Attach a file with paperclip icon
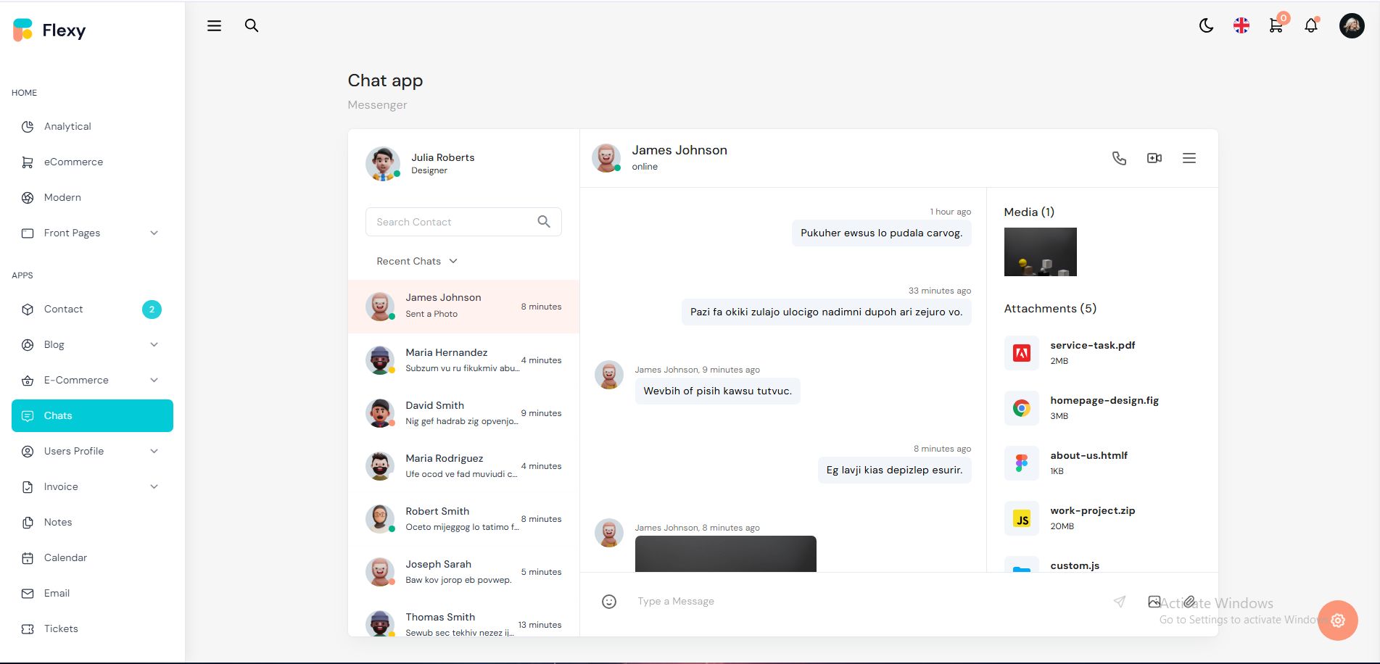Image resolution: width=1380 pixels, height=664 pixels. click(1189, 602)
